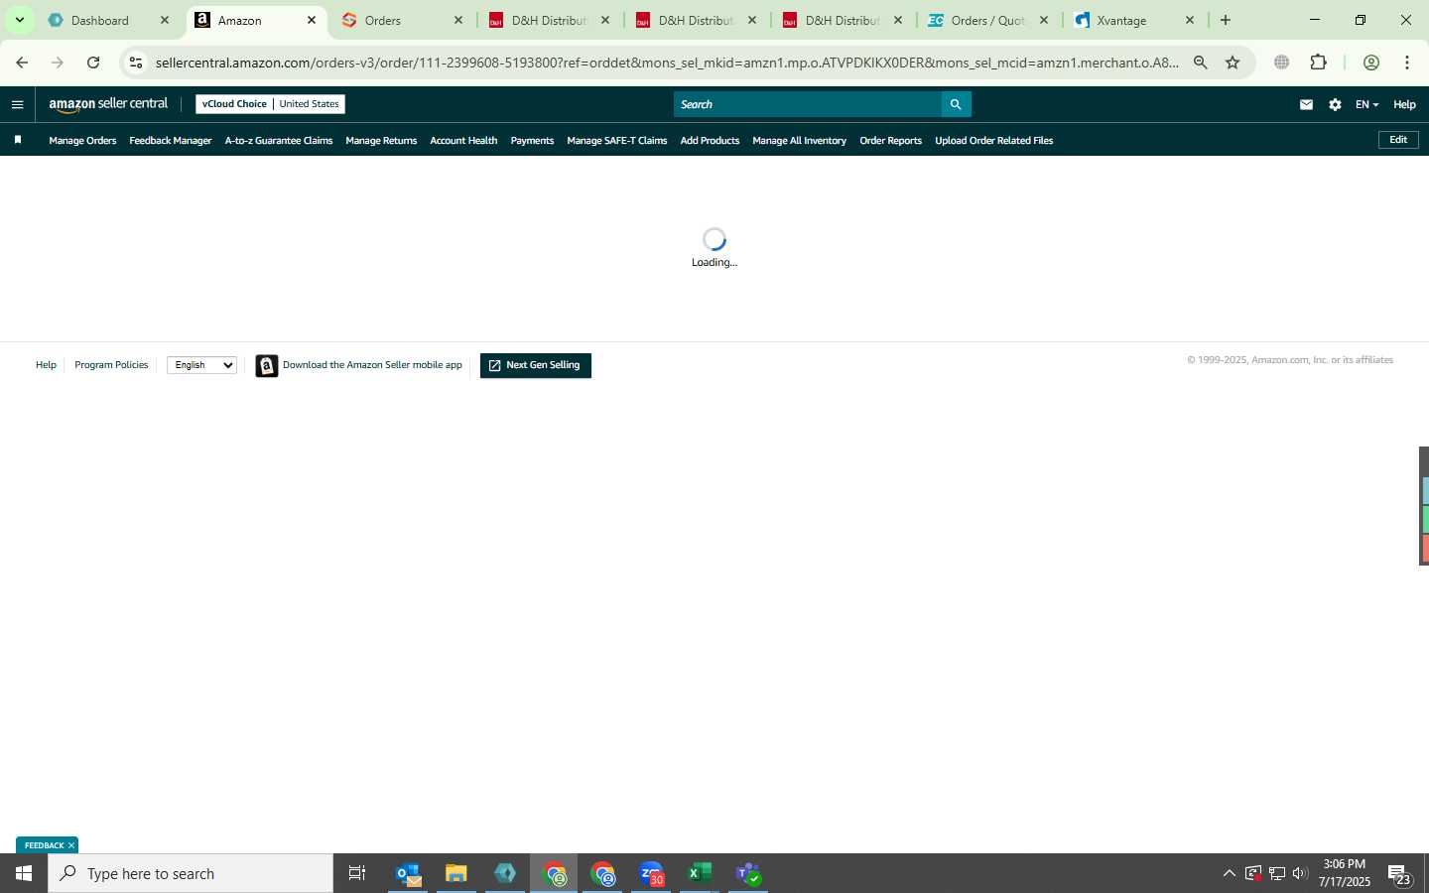Click the Edit bookmarks button

[x=1398, y=140]
